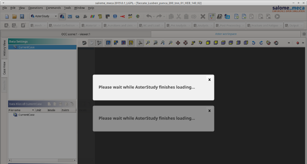The image size is (307, 164).
Task: Open the Tools menu
Action: (68, 8)
